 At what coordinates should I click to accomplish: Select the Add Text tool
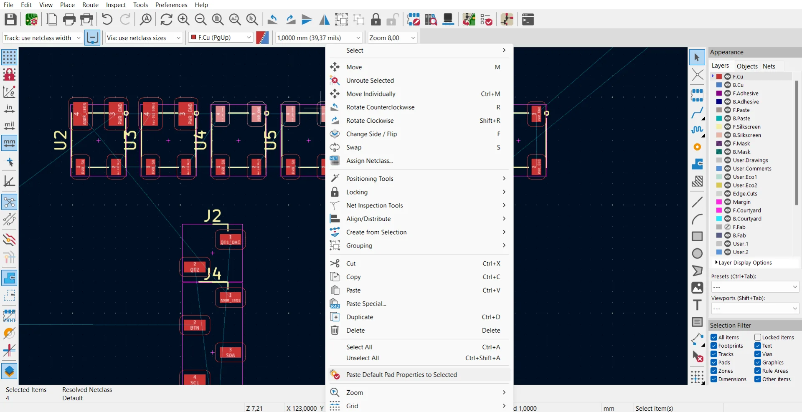click(697, 305)
